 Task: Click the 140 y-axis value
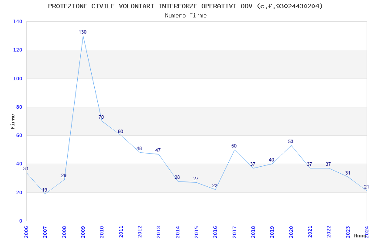coord(18,21)
